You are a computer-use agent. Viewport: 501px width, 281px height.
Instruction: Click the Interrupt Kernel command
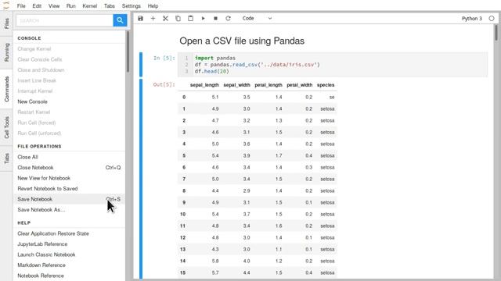coord(69,91)
